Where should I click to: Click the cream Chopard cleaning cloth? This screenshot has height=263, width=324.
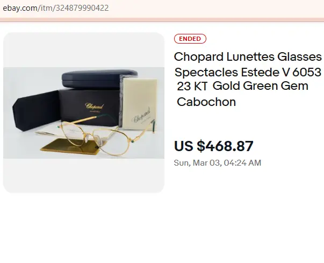[141, 101]
